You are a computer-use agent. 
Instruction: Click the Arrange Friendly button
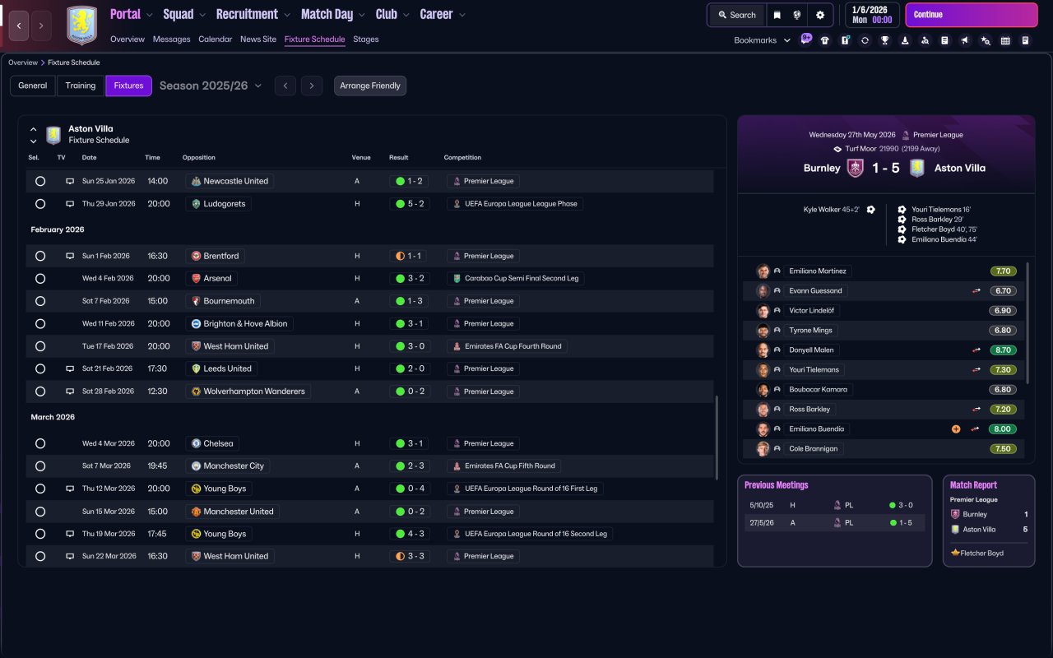click(370, 86)
